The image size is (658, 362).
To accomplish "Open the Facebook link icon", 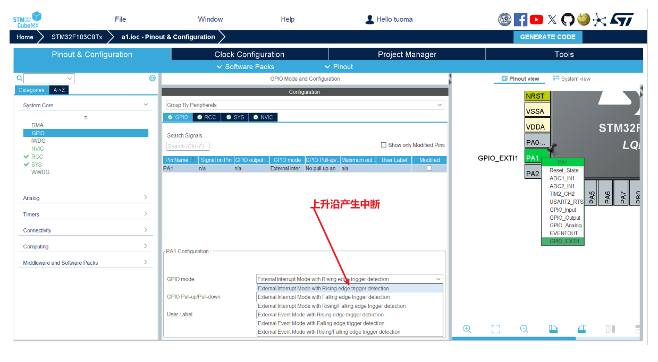I will [x=520, y=20].
